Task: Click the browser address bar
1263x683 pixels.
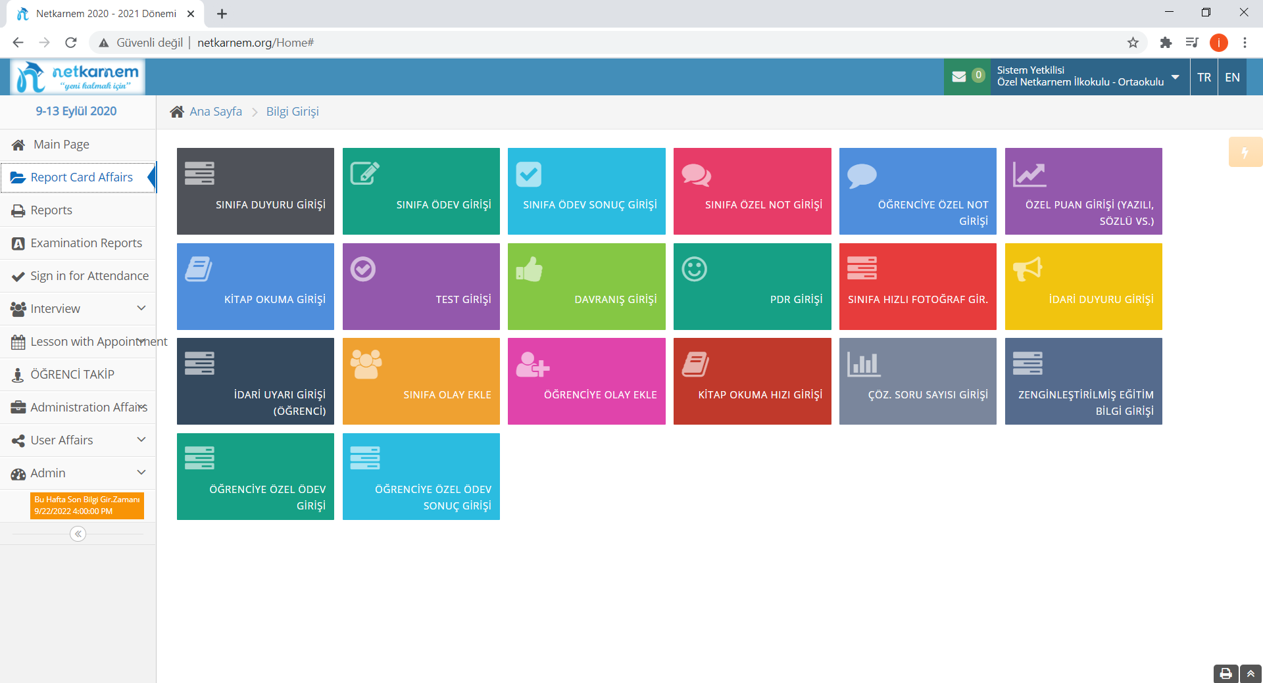Action: (592, 43)
